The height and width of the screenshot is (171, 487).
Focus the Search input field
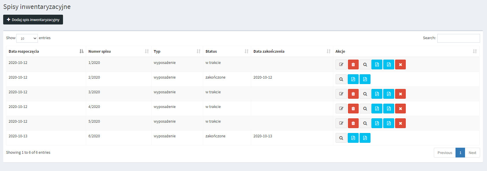coord(458,38)
